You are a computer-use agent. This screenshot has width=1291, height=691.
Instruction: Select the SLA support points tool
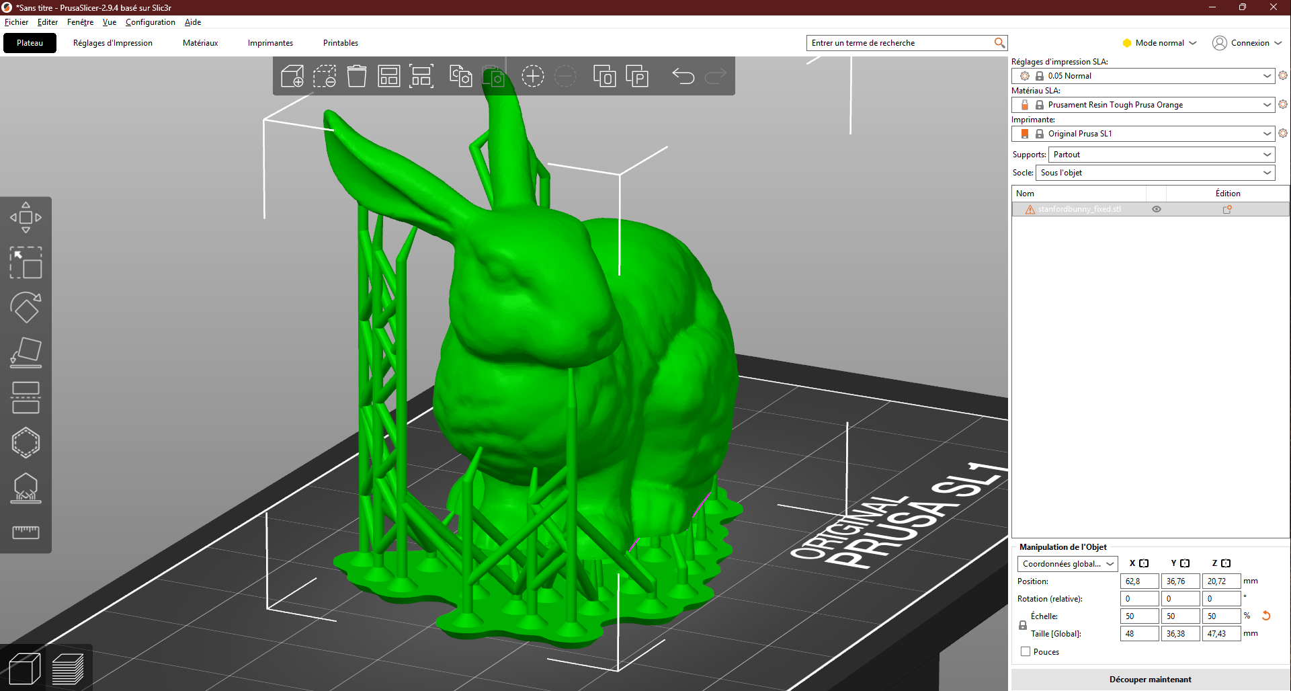[x=26, y=488]
